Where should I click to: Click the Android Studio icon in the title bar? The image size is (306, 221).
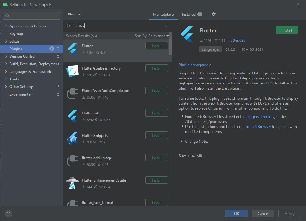coord(5,4)
